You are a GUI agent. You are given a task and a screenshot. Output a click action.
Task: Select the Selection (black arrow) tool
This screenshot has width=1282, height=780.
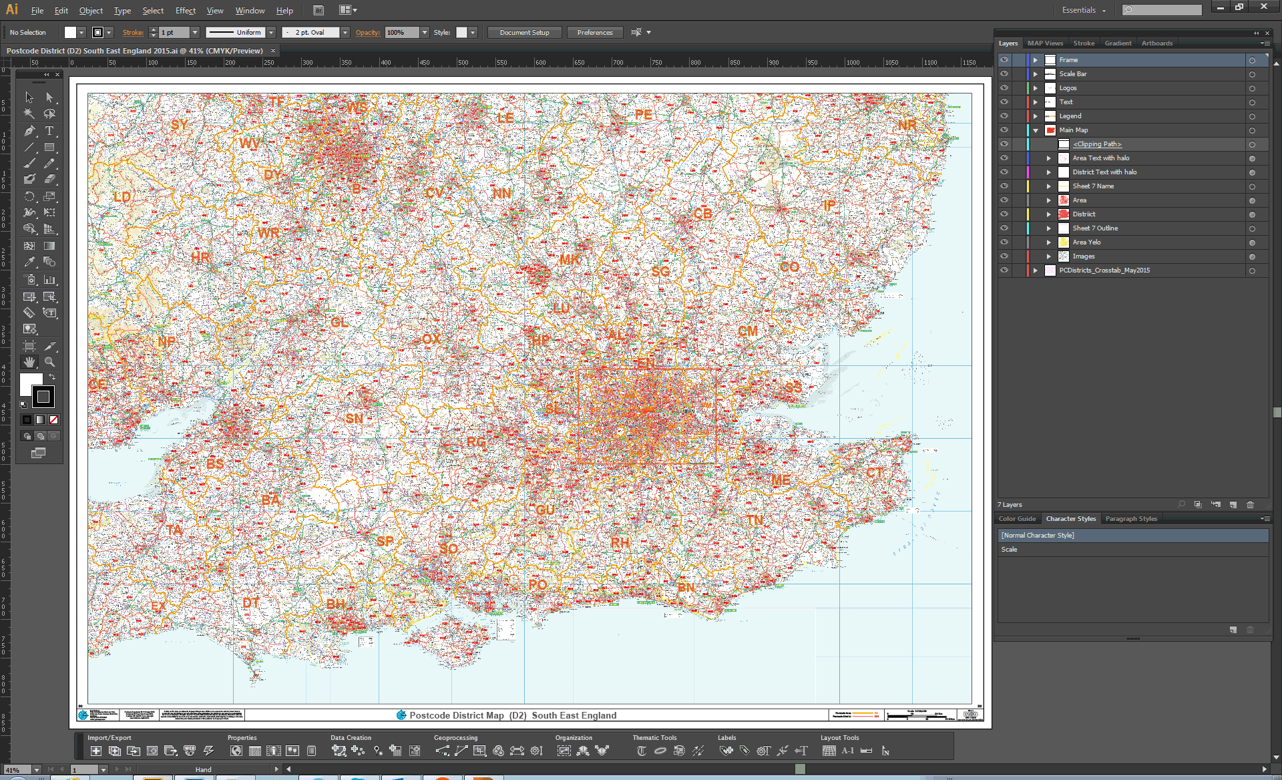coord(29,97)
